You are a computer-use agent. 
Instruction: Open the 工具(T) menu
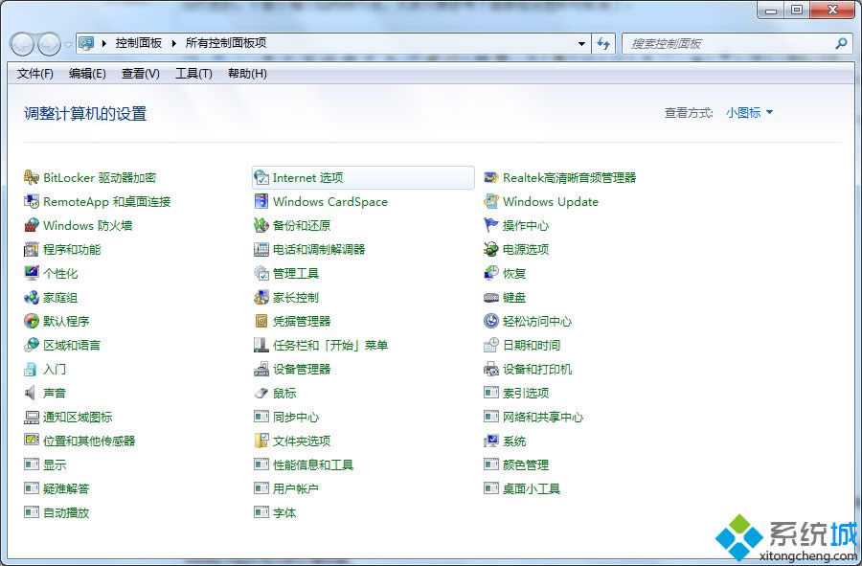click(x=193, y=74)
